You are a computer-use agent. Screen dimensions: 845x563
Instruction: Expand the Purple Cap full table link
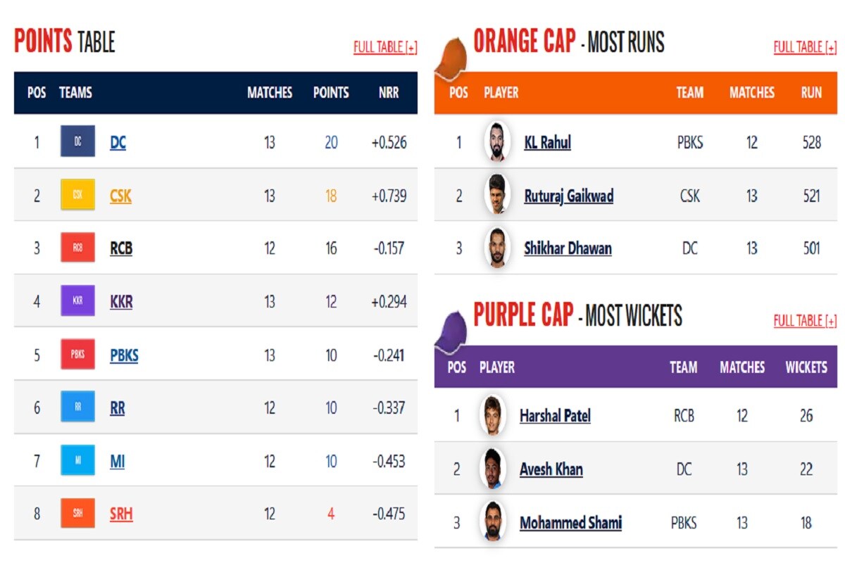click(805, 321)
